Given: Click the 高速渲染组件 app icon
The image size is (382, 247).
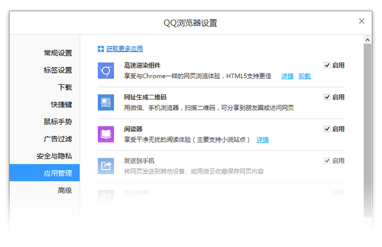Looking at the screenshot, I should click(x=106, y=71).
